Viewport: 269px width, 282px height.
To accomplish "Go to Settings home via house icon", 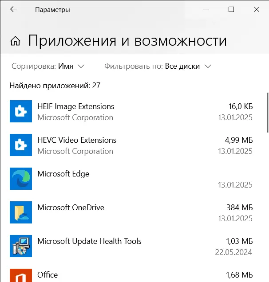I will tap(16, 42).
